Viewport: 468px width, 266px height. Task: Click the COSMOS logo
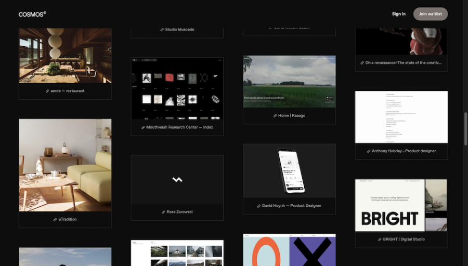click(32, 14)
